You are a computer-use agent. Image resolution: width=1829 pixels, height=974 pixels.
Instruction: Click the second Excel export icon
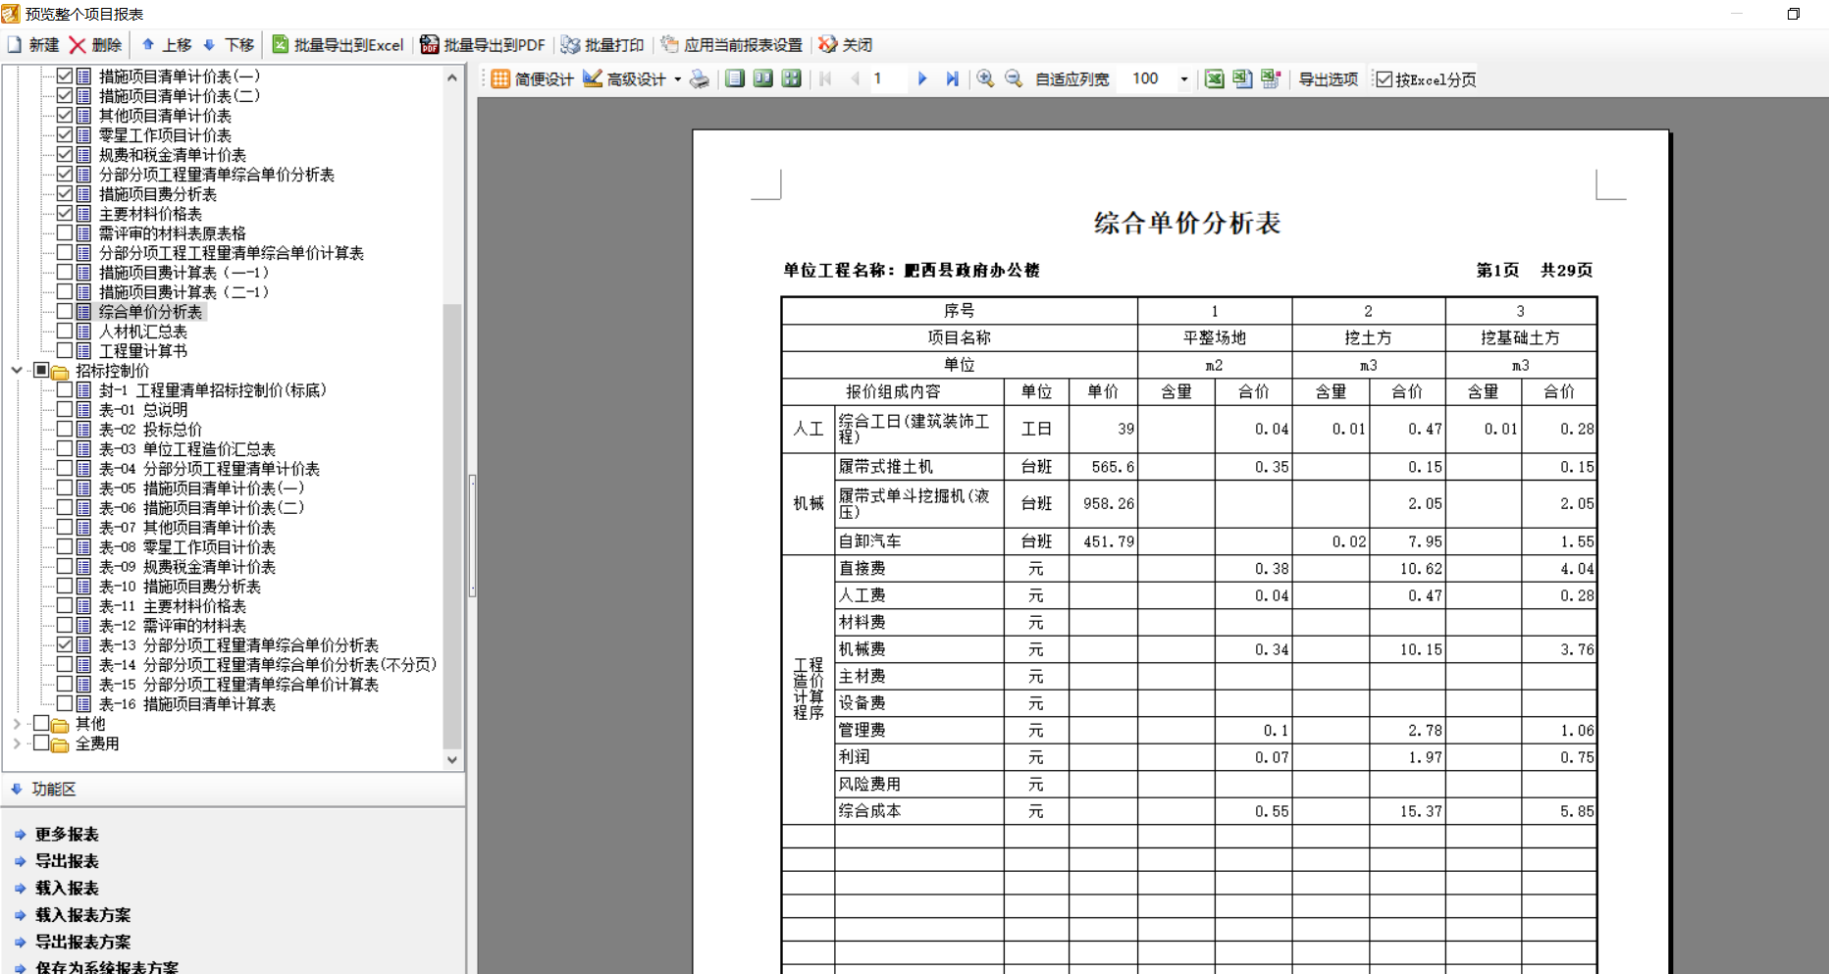click(1242, 78)
